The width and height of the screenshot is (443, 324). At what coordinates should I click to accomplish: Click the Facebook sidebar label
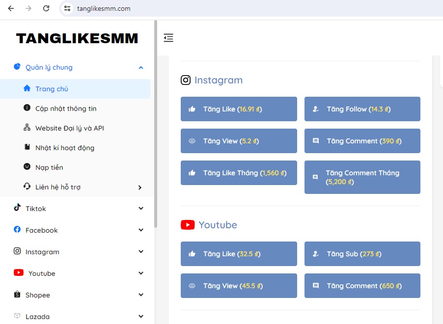click(42, 231)
